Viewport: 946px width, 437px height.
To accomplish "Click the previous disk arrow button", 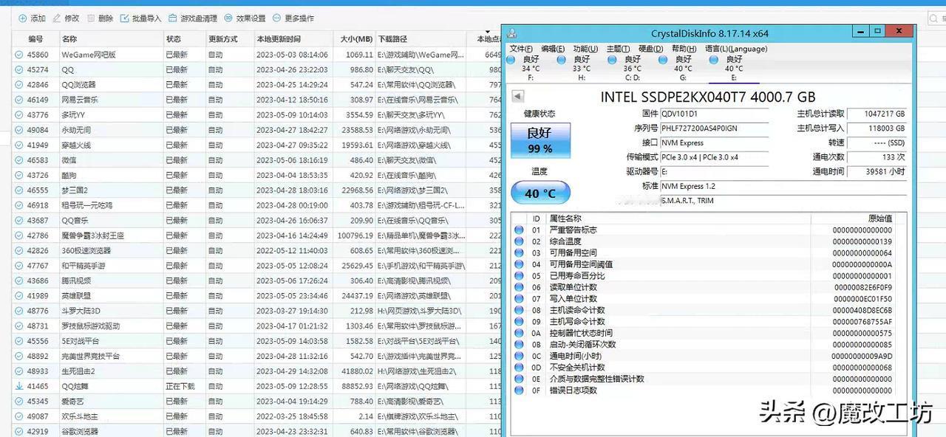I will (517, 97).
